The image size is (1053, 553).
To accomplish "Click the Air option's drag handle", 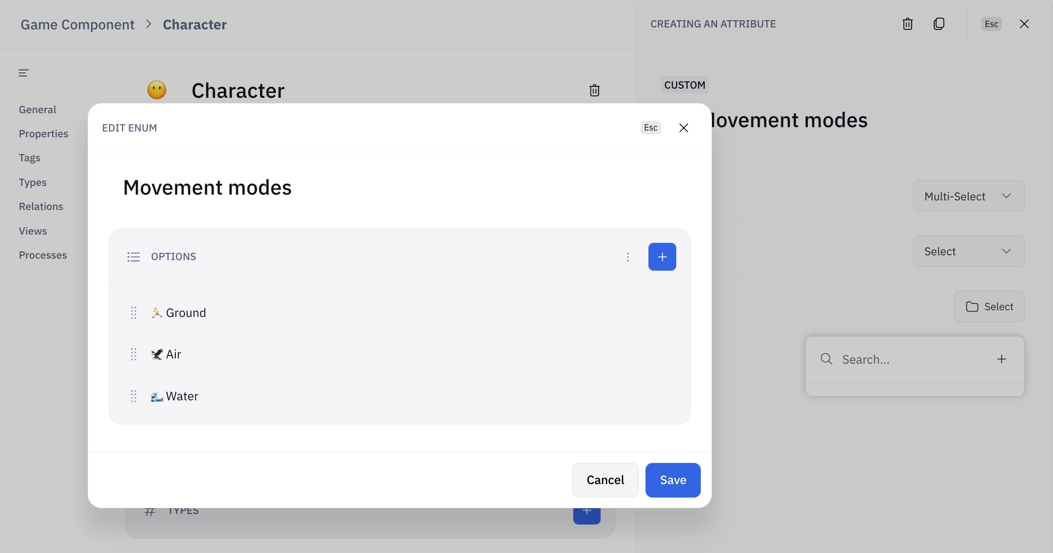I will [x=133, y=354].
